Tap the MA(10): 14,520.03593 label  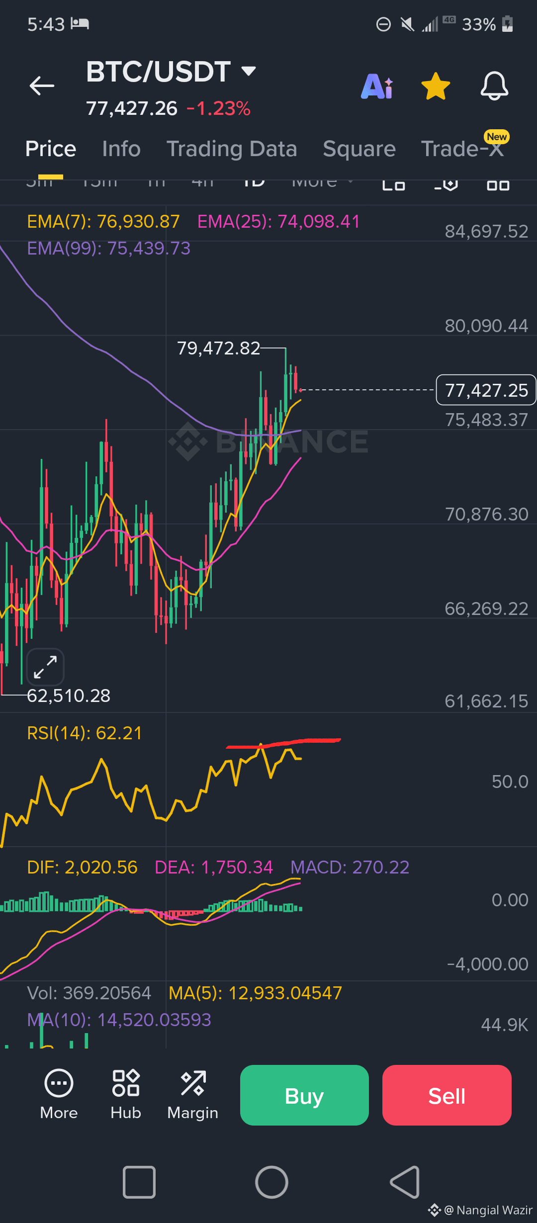[x=119, y=1020]
